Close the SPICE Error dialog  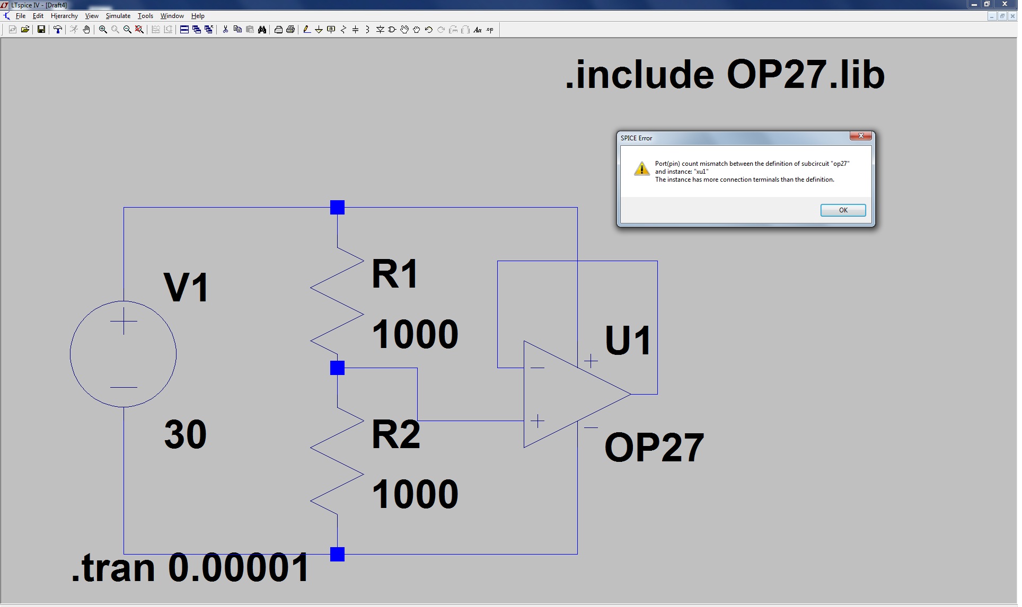pyautogui.click(x=860, y=136)
